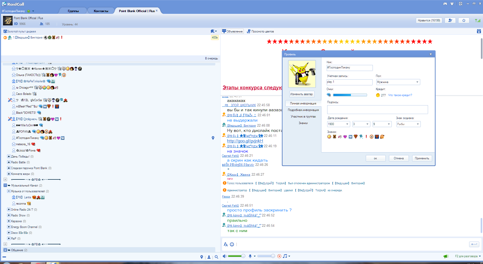Open the birth year dropdown showing 1900
The width and height of the screenshot is (483, 264).
tap(338, 124)
